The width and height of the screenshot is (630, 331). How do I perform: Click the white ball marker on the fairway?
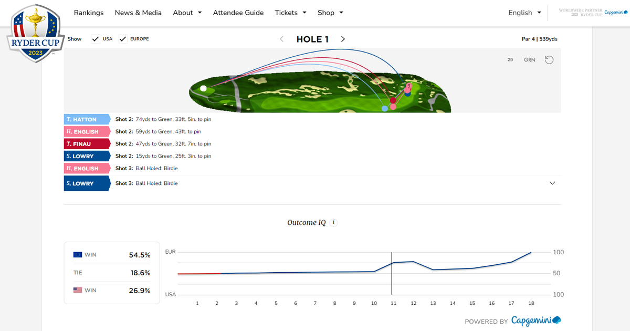204,87
